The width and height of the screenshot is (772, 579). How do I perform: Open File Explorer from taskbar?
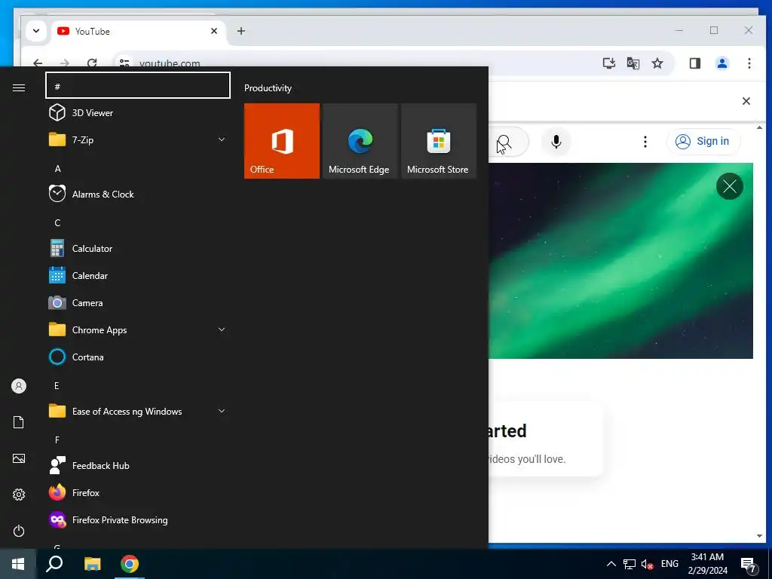pyautogui.click(x=92, y=564)
